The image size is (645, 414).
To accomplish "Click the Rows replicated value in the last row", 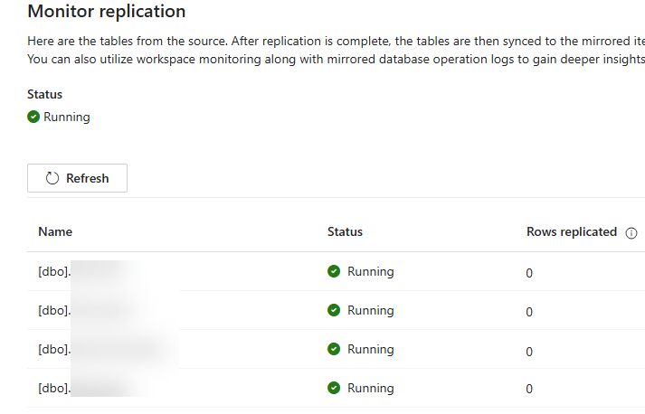I will click(x=529, y=390).
